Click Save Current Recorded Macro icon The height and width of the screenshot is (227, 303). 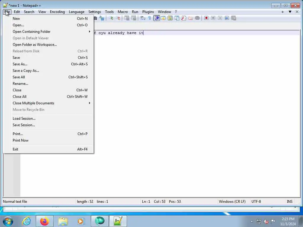pos(234,18)
